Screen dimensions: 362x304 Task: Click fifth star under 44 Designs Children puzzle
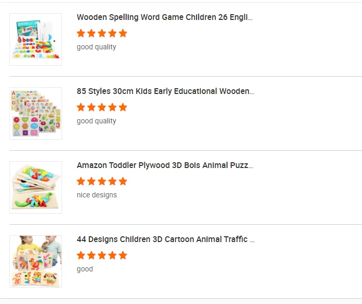click(123, 256)
